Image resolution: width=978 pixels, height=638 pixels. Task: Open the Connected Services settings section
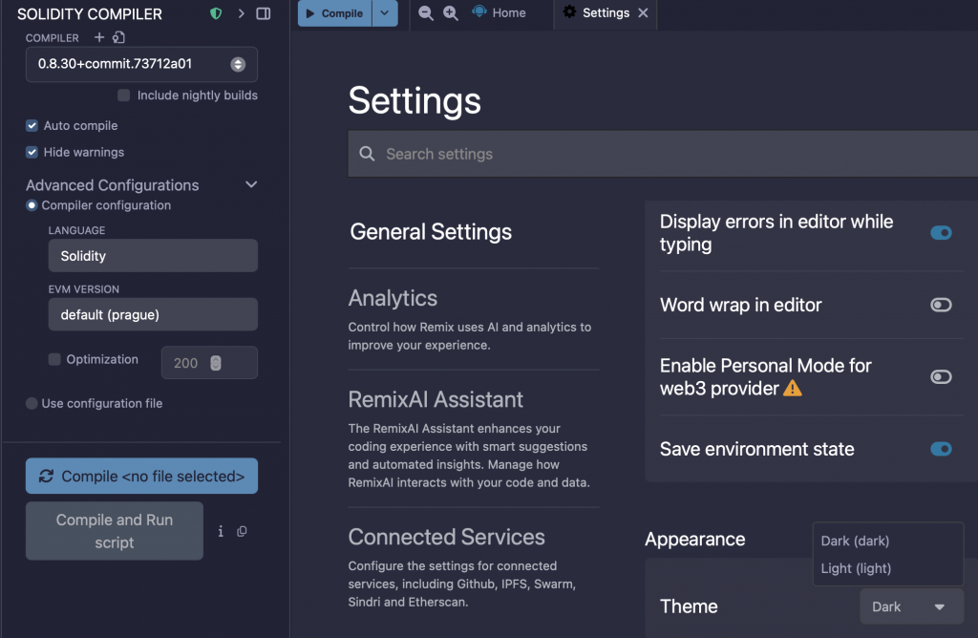[446, 537]
